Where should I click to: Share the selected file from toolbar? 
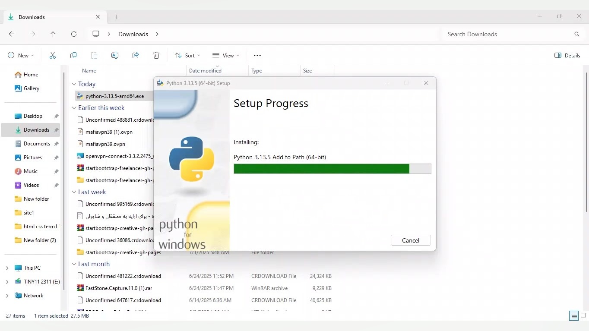(136, 55)
